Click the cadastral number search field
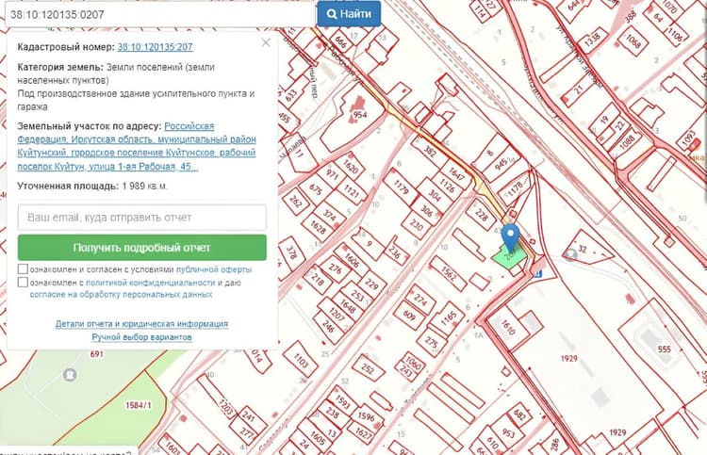 [x=160, y=14]
